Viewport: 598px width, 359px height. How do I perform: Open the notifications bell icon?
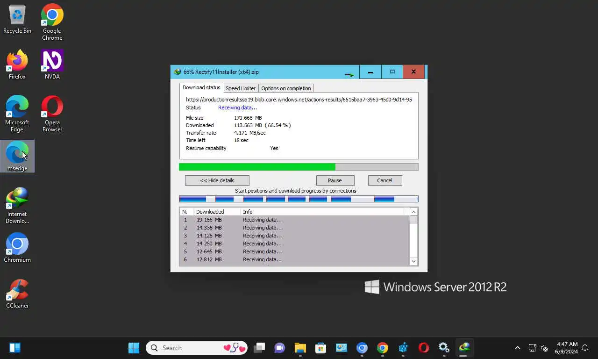click(585, 348)
